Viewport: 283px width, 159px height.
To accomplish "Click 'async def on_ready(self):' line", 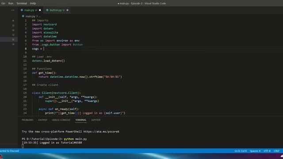I will (59, 109).
